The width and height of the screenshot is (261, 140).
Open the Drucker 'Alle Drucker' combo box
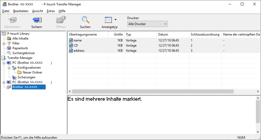147,24
